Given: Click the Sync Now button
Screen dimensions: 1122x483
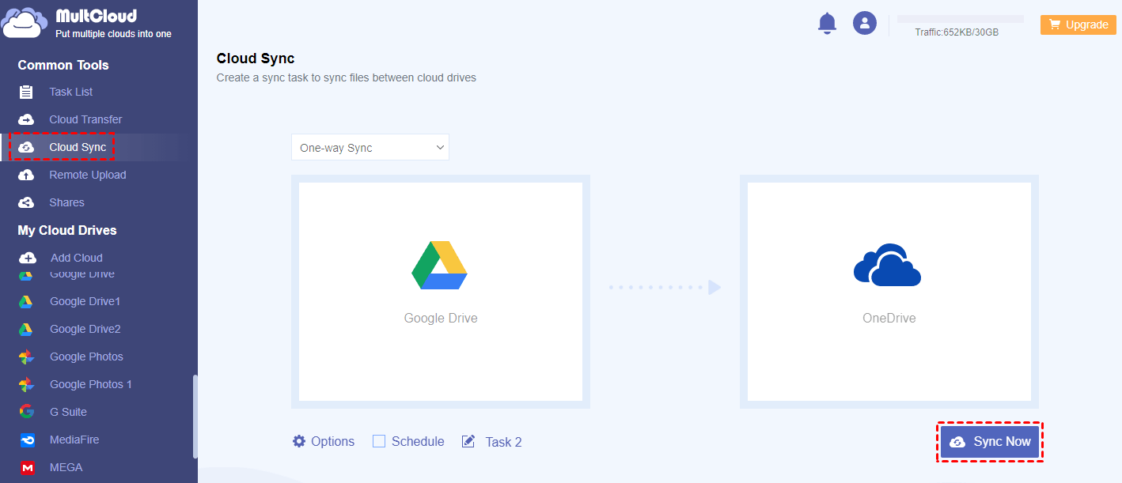Looking at the screenshot, I should [990, 442].
